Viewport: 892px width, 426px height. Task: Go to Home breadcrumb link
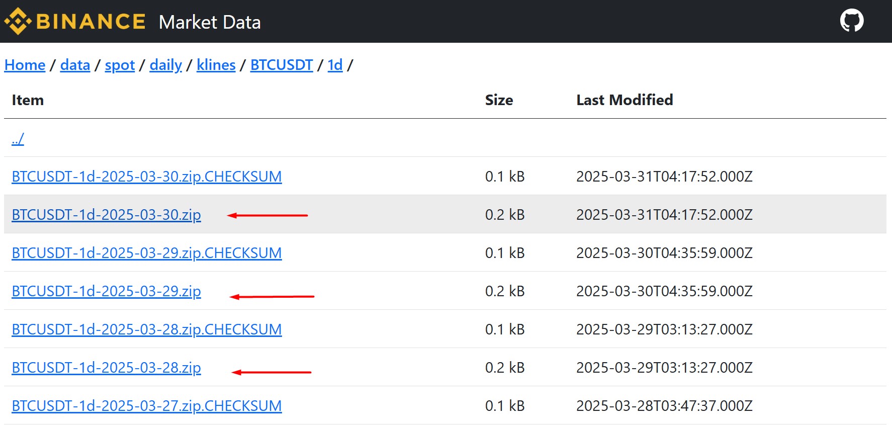click(25, 65)
